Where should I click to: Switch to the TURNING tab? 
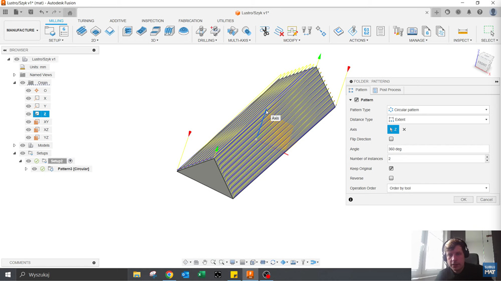tap(86, 21)
